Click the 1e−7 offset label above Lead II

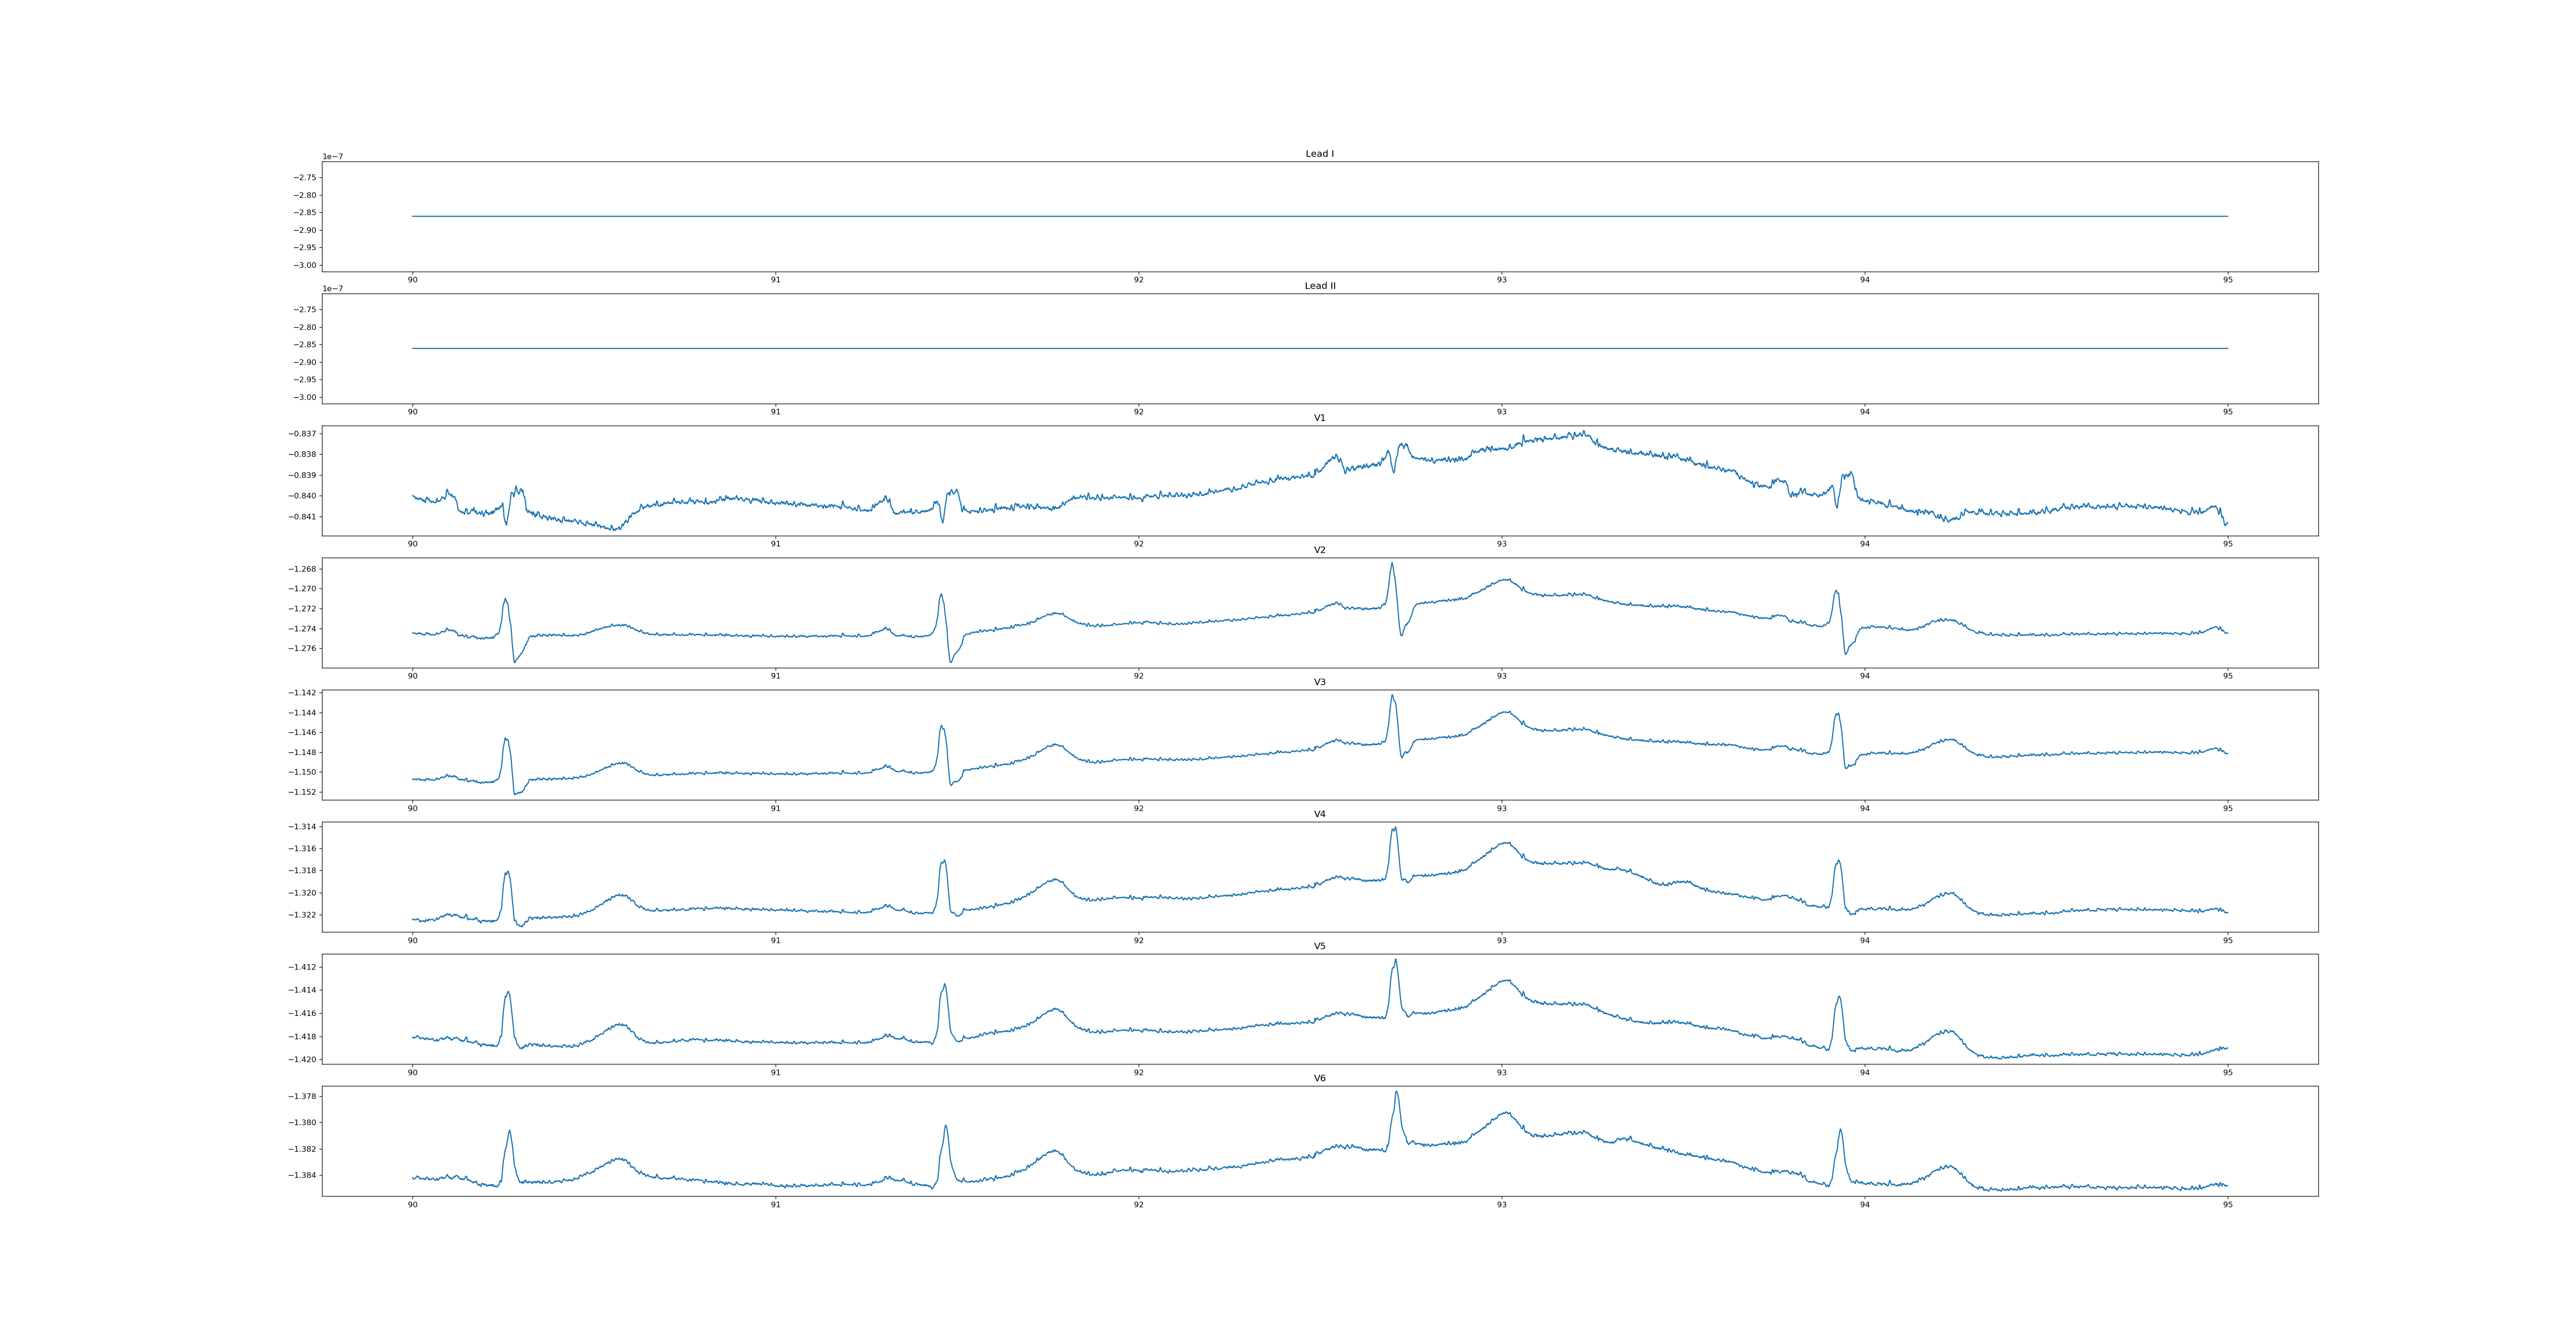[332, 289]
